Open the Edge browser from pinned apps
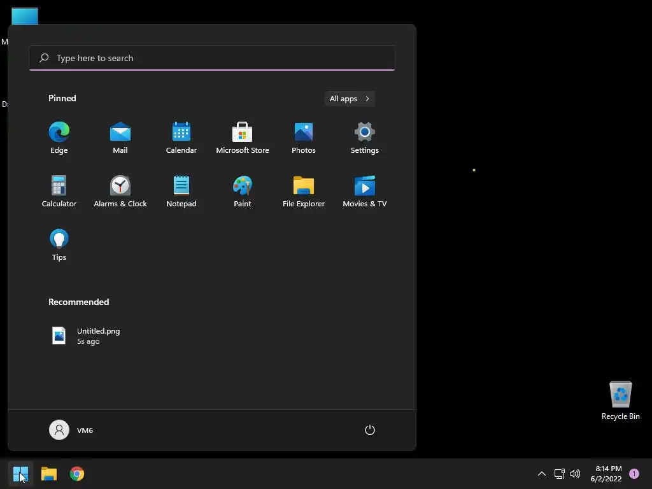This screenshot has height=489, width=652. (x=59, y=138)
